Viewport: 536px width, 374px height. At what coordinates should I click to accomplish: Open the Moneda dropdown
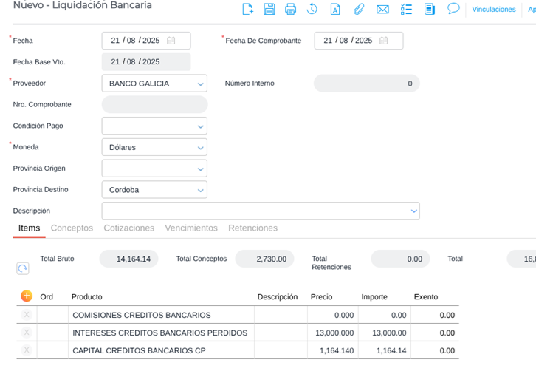point(199,148)
